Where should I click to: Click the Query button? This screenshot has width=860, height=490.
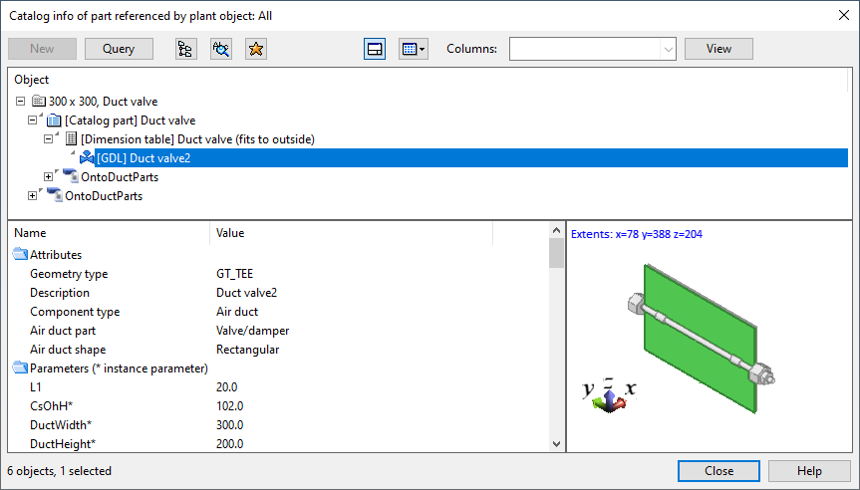[x=119, y=49]
